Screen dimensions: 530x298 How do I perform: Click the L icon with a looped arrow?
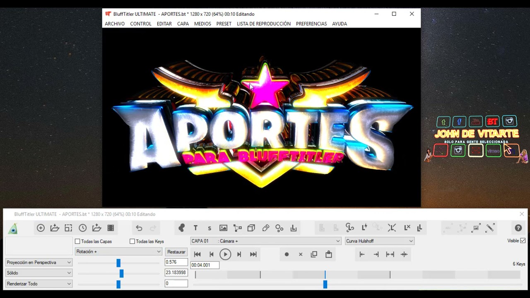[350, 228]
